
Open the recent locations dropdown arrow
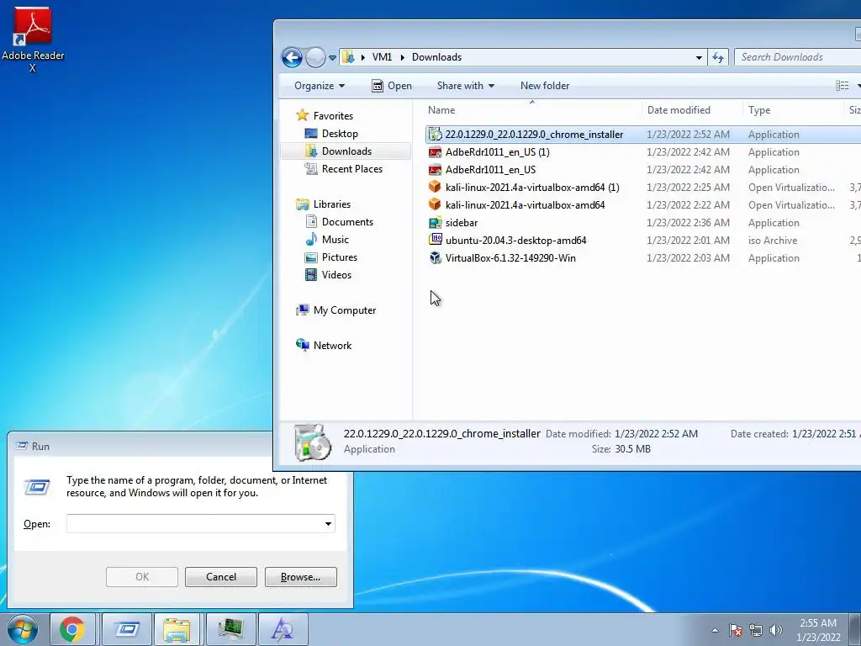(x=332, y=57)
